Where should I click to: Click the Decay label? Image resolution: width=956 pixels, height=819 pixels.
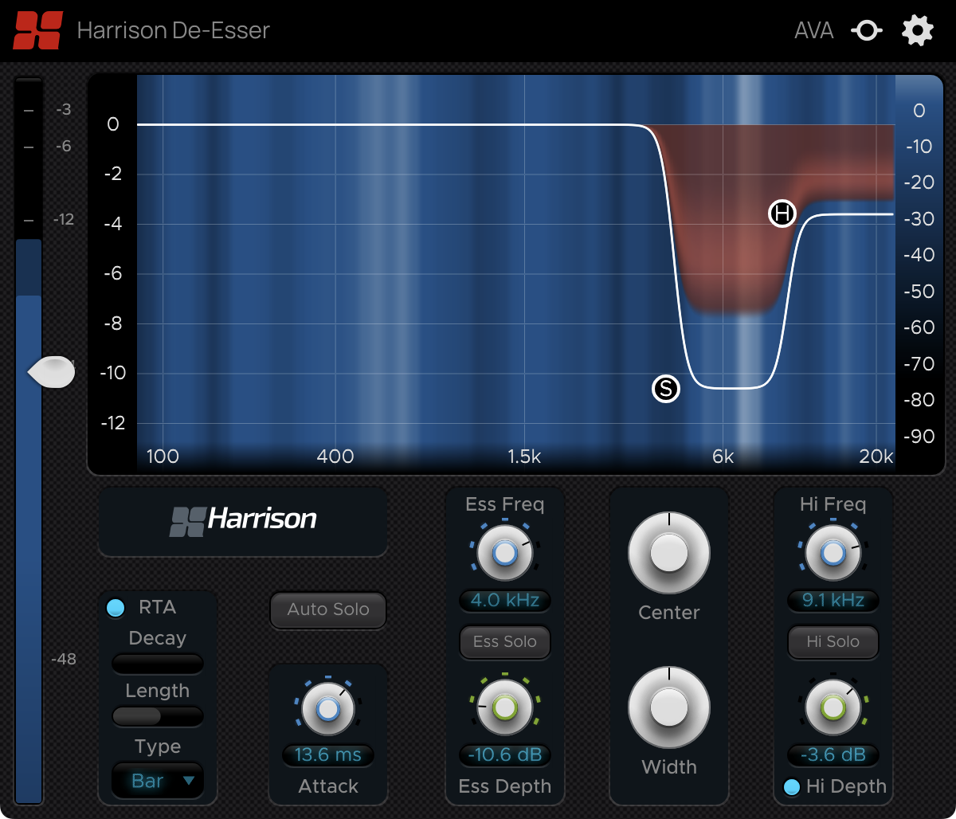(x=158, y=639)
